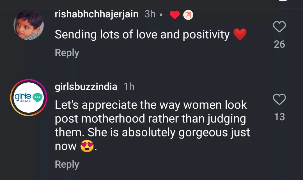Viewport: 303px width, 180px height.
Task: Click the red heart badge beside 3h
Action: click(x=175, y=15)
